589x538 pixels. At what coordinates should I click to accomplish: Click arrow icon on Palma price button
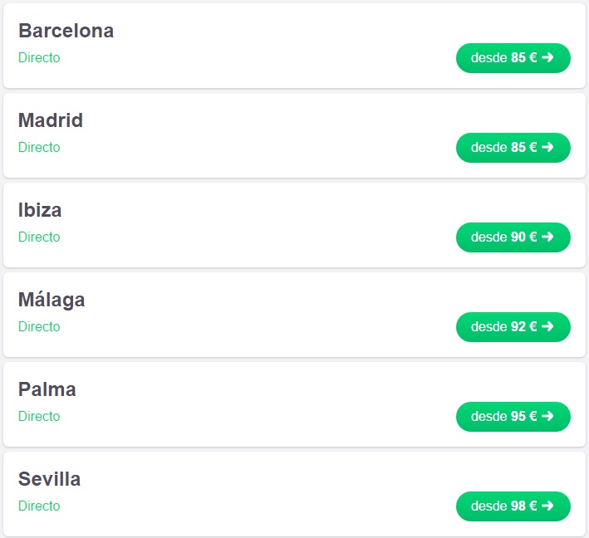pos(547,416)
